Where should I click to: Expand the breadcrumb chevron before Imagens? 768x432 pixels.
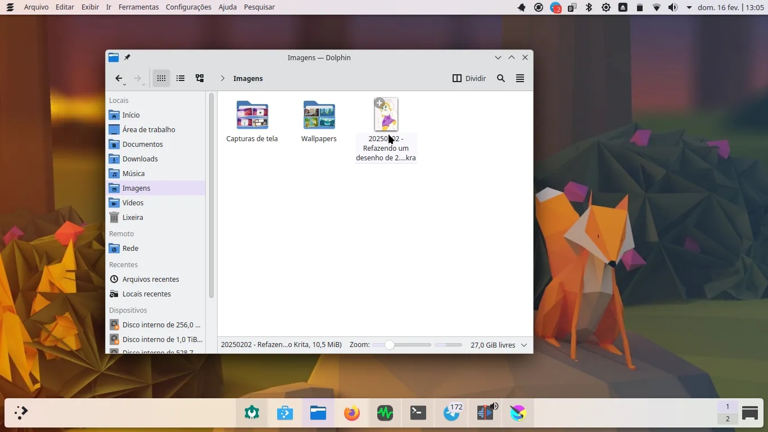[x=223, y=79]
